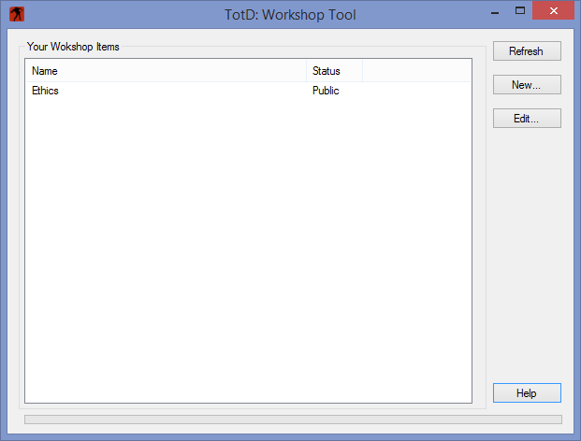Create a new workshop item with New...
This screenshot has height=441, width=581.
[x=527, y=85]
